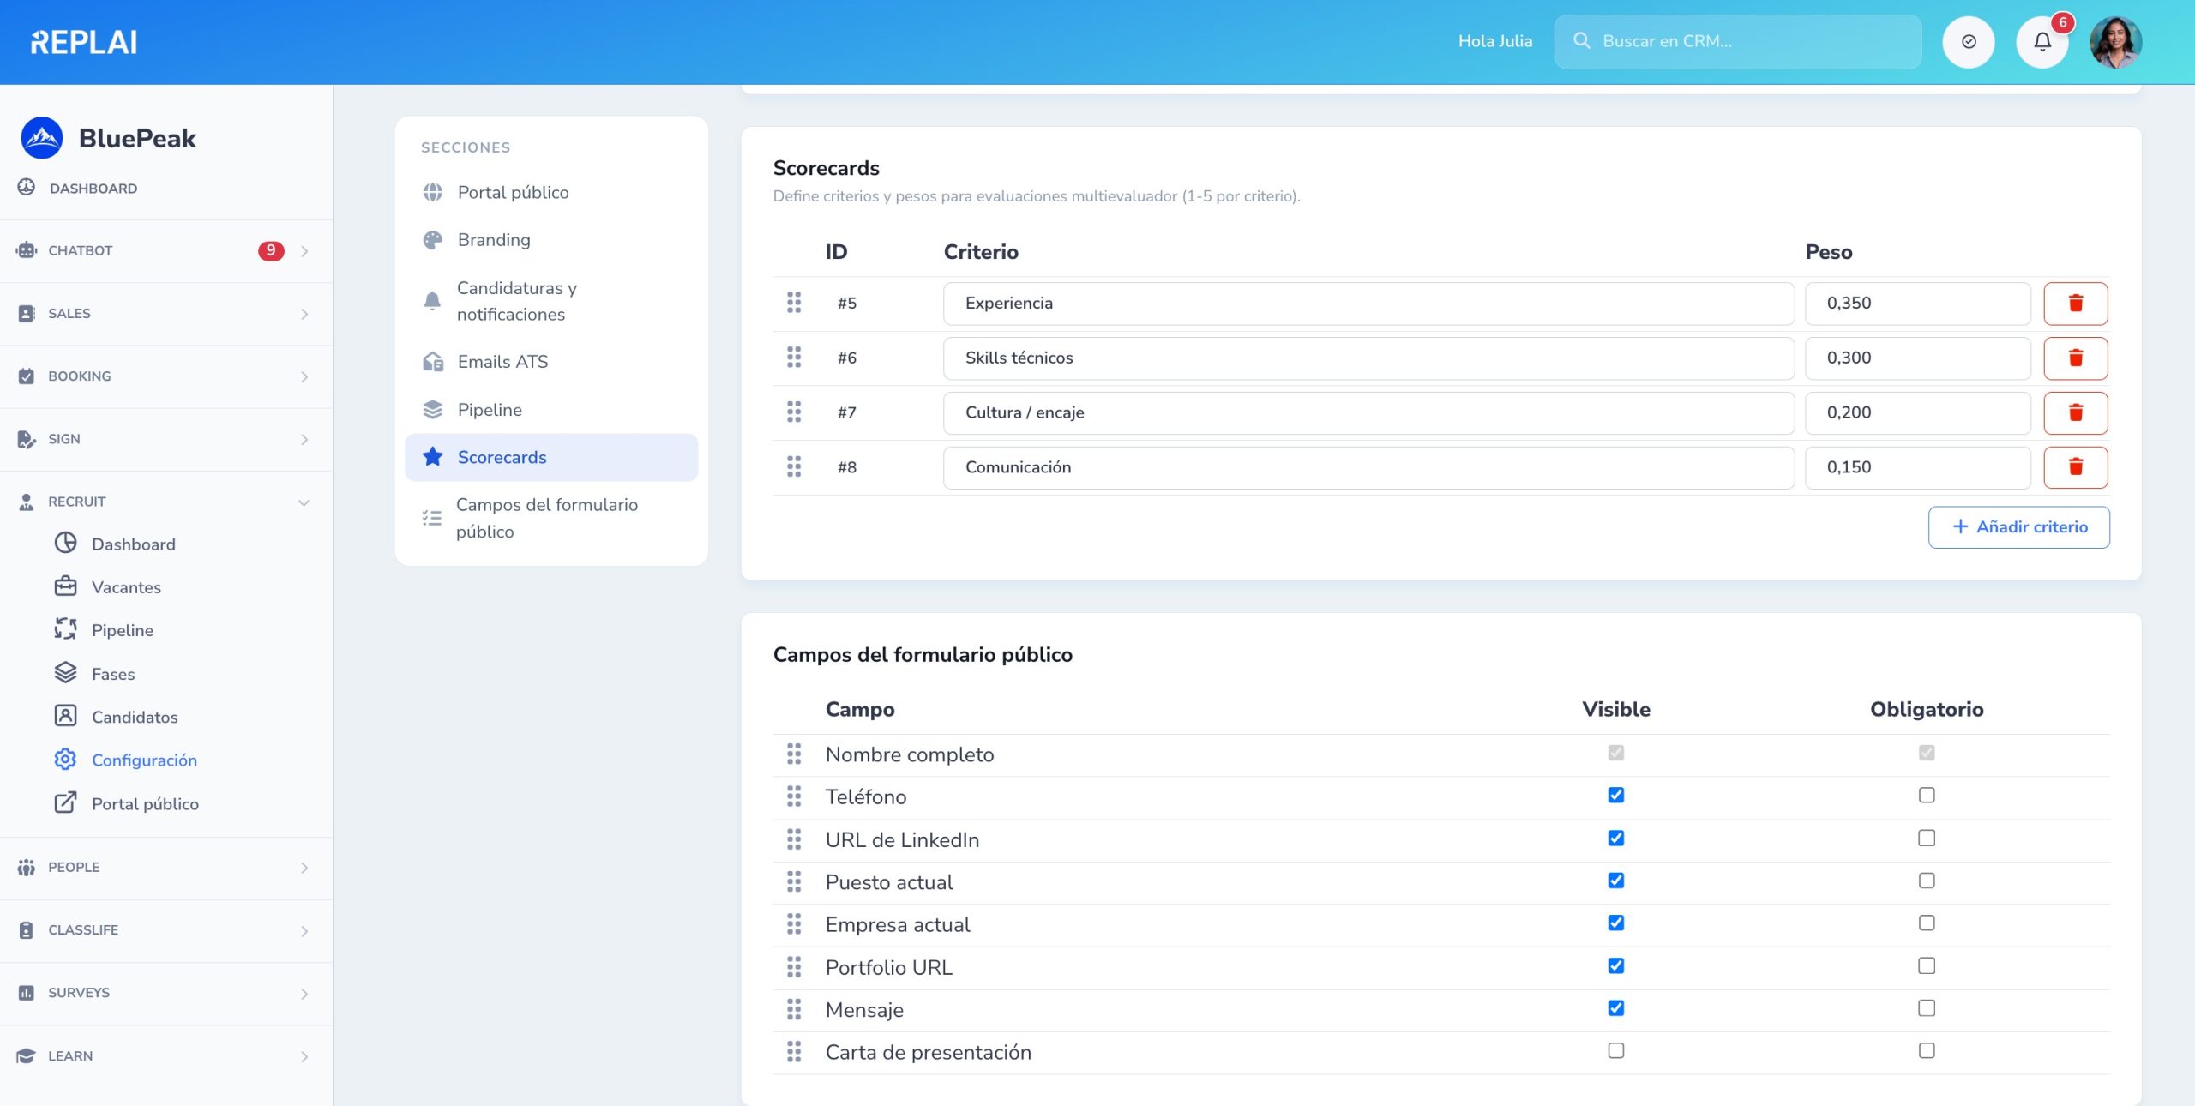
Task: Click drag handle of Puesto actual field
Action: [794, 882]
